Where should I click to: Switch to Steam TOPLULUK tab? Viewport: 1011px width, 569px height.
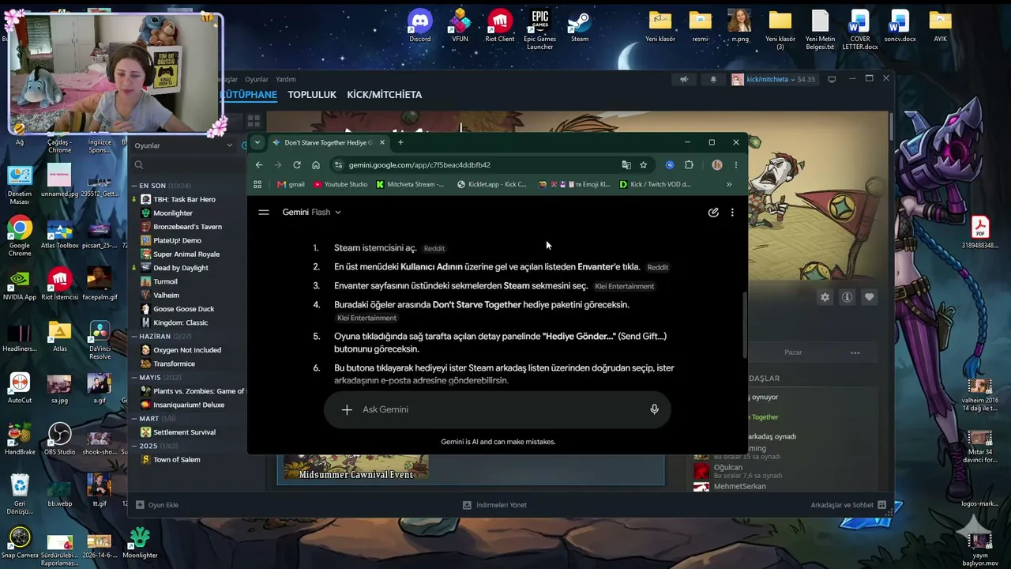pyautogui.click(x=312, y=95)
